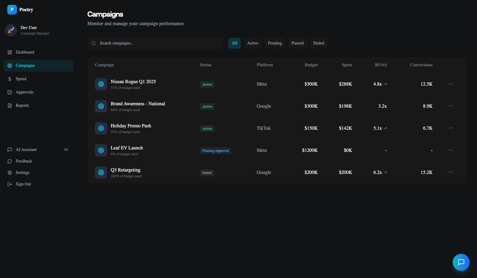The height and width of the screenshot is (278, 477).
Task: Click the Leaf EV Launch campaign icon
Action: pos(101,150)
